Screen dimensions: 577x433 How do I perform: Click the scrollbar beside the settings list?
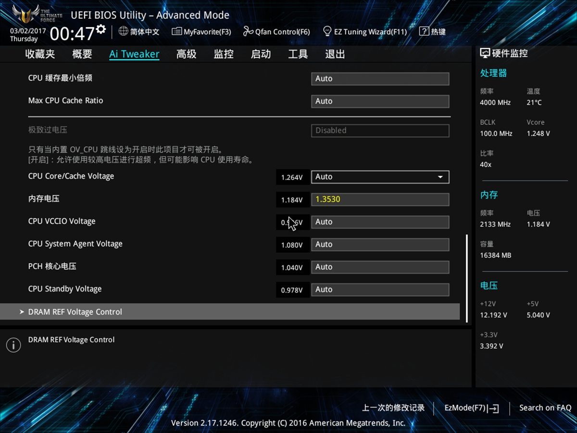[465, 274]
